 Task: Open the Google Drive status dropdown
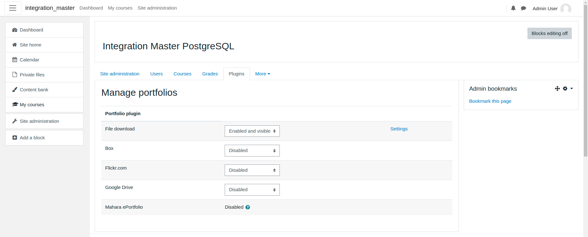(x=252, y=190)
